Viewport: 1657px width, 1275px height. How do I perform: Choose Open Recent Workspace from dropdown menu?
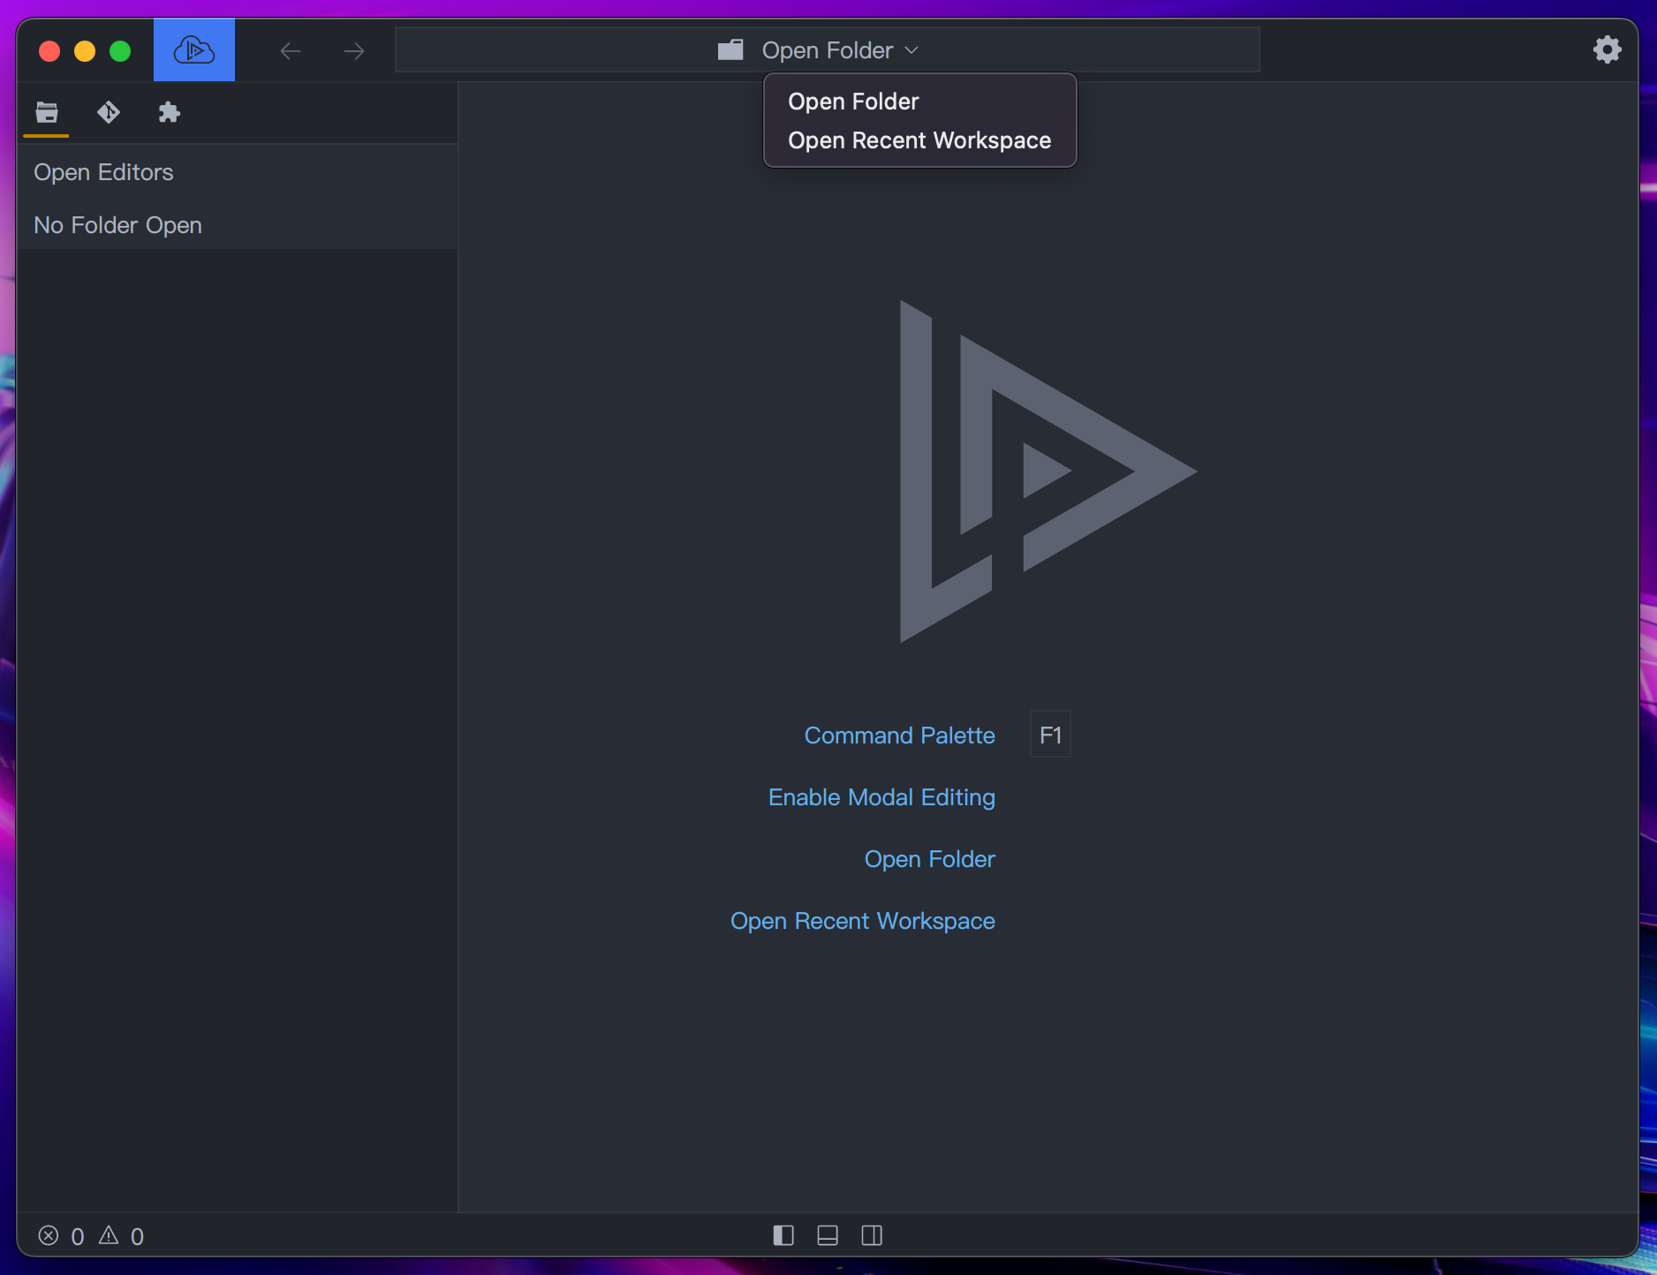tap(919, 140)
